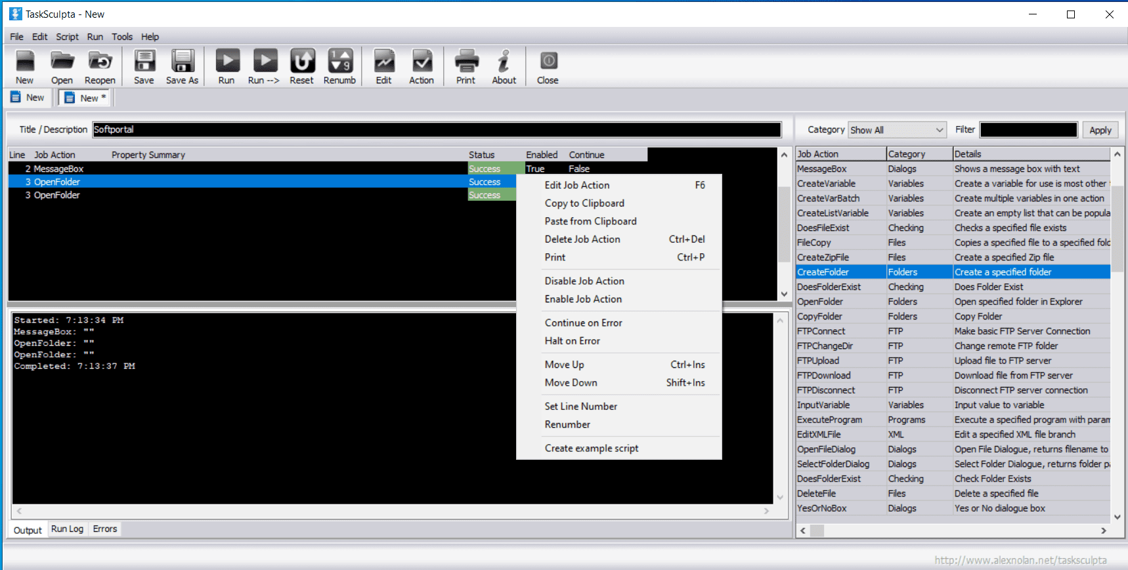
Task: Click the Run --> toolbar icon
Action: pyautogui.click(x=265, y=67)
